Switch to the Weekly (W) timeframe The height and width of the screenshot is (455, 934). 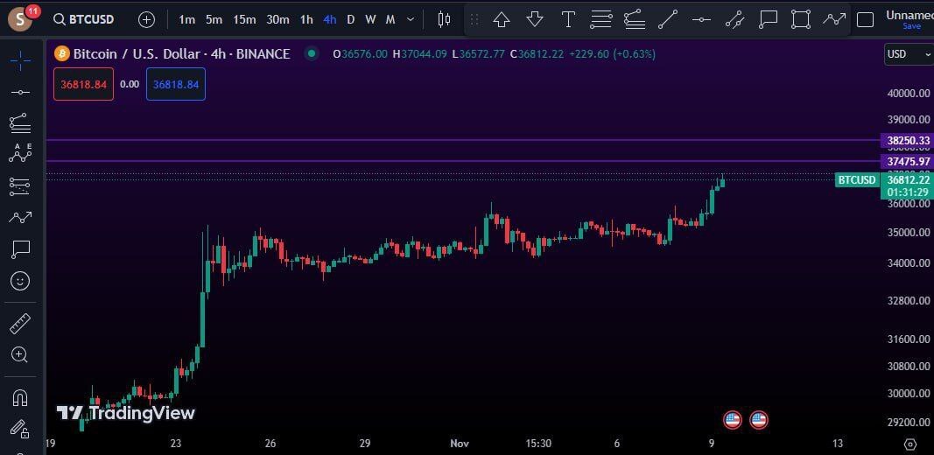(x=370, y=19)
